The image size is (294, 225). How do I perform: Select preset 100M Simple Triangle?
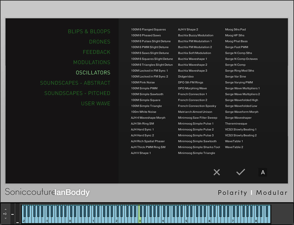tap(147, 106)
